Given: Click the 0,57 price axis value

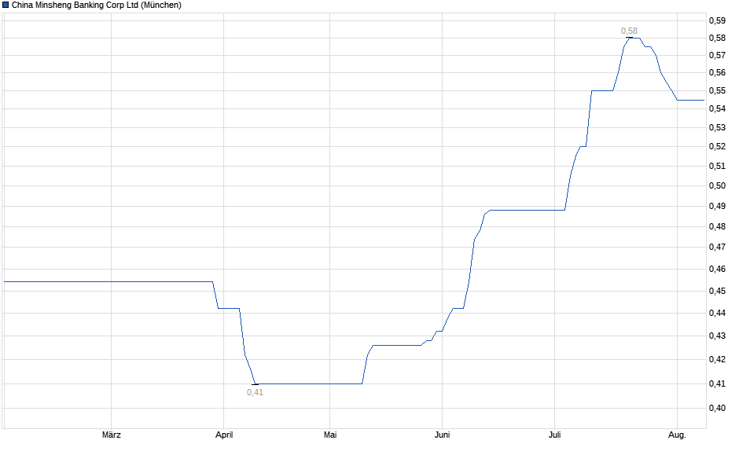Looking at the screenshot, I should click(x=717, y=56).
